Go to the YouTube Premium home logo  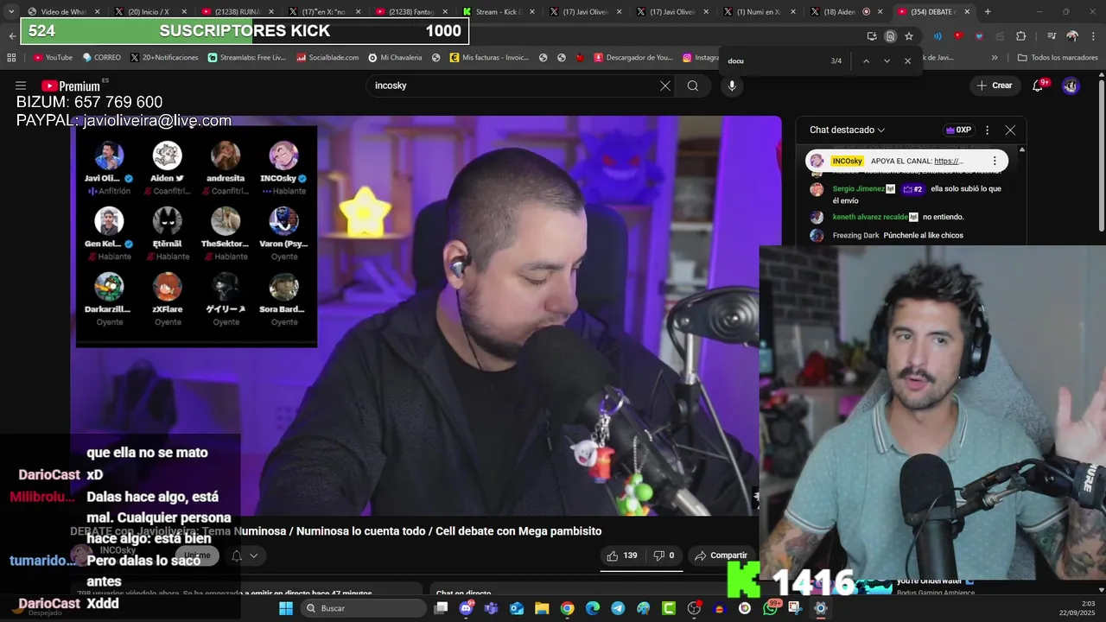[x=71, y=86]
